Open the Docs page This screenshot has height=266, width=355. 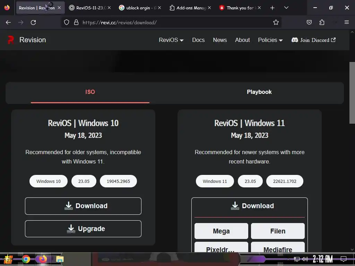pyautogui.click(x=198, y=40)
